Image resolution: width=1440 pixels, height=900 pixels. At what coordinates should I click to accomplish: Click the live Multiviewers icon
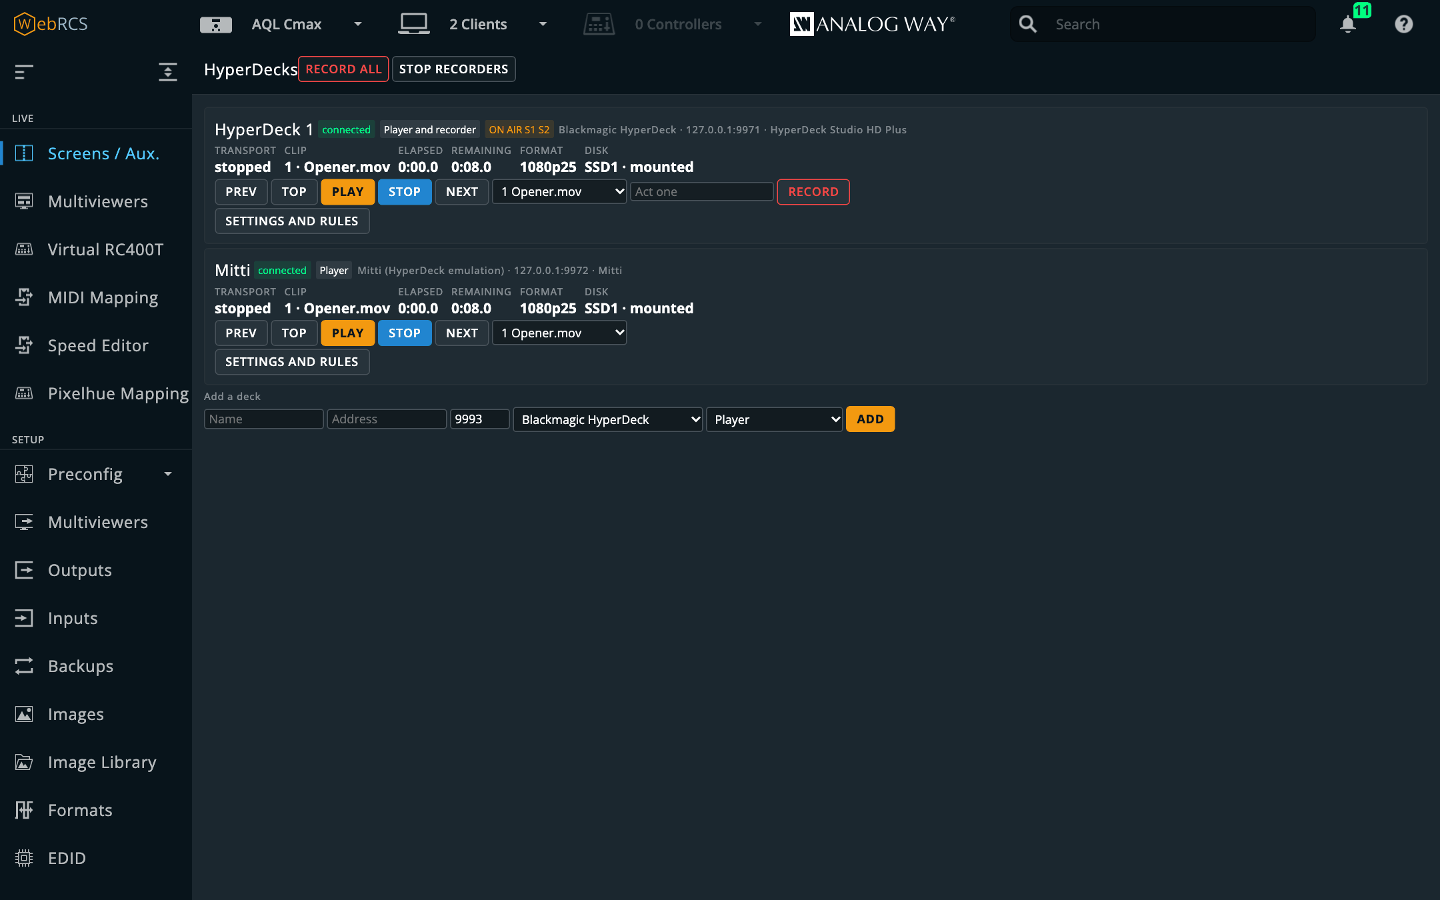(24, 201)
